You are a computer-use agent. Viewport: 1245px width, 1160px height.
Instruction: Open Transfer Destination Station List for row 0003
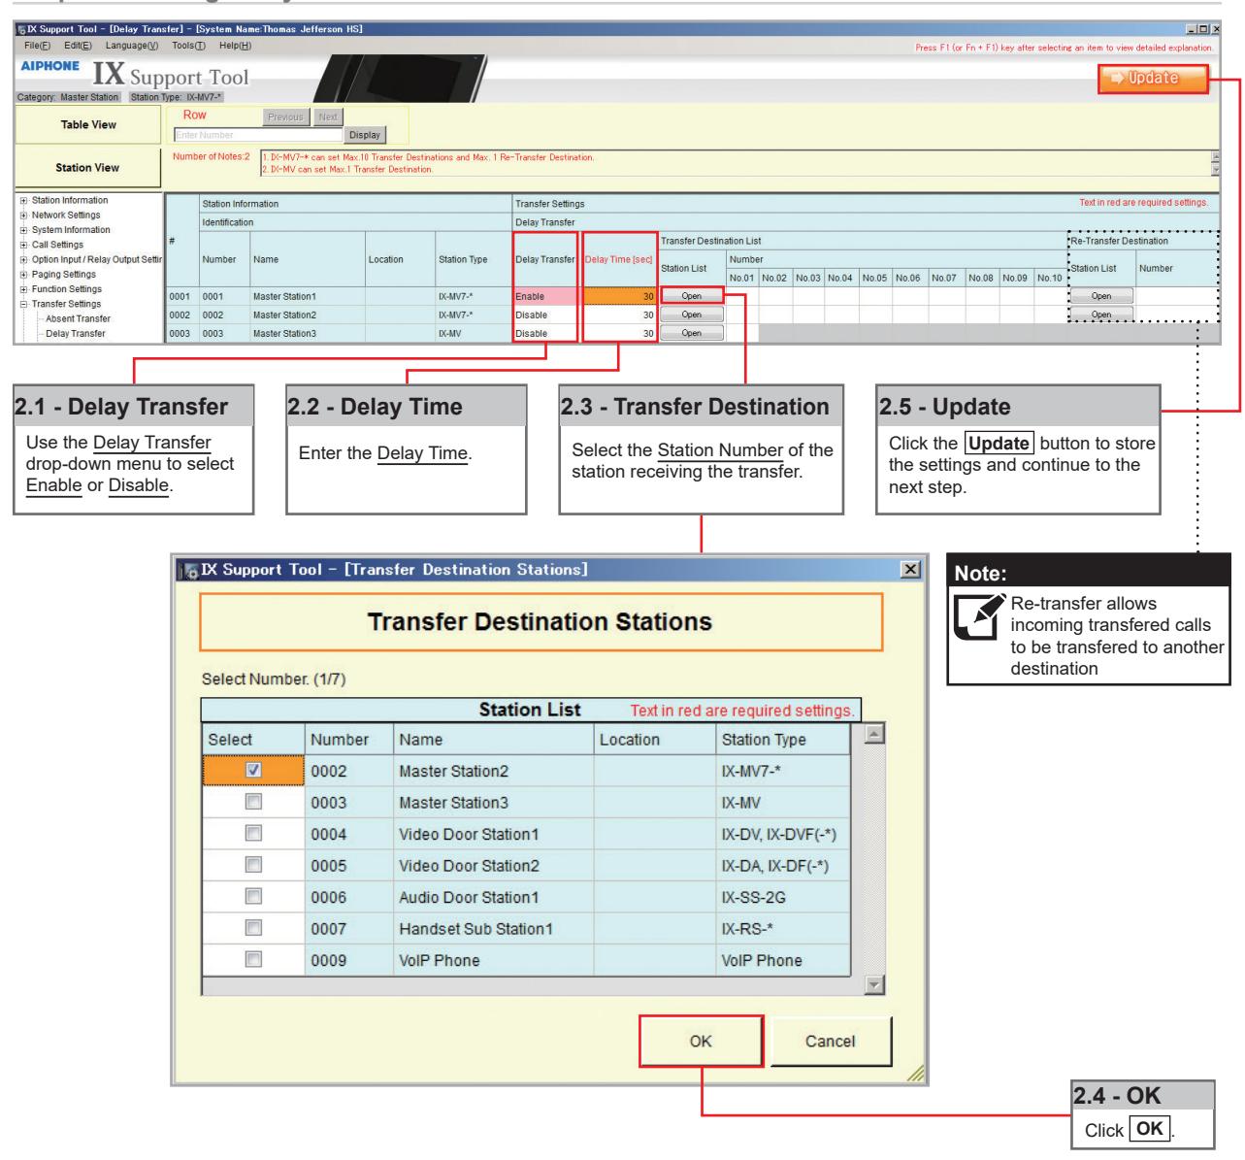pyautogui.click(x=691, y=333)
